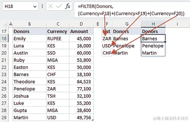Click the Currency header cell in column C
This screenshot has width=190, height=122.
58,32
